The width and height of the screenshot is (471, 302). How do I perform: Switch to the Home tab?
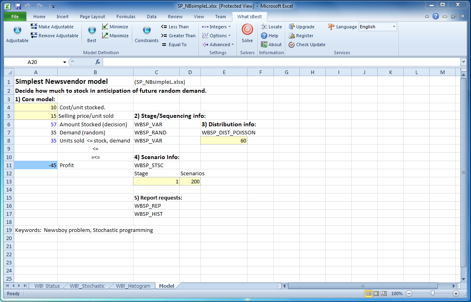tap(39, 17)
